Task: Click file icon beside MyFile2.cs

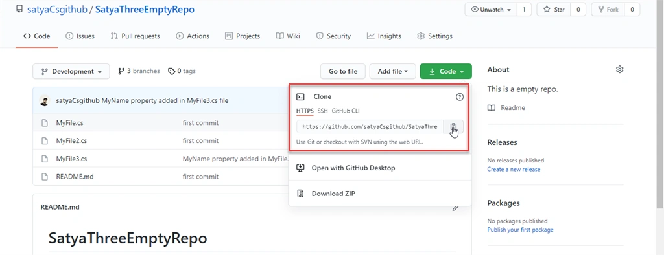Action: [45, 141]
